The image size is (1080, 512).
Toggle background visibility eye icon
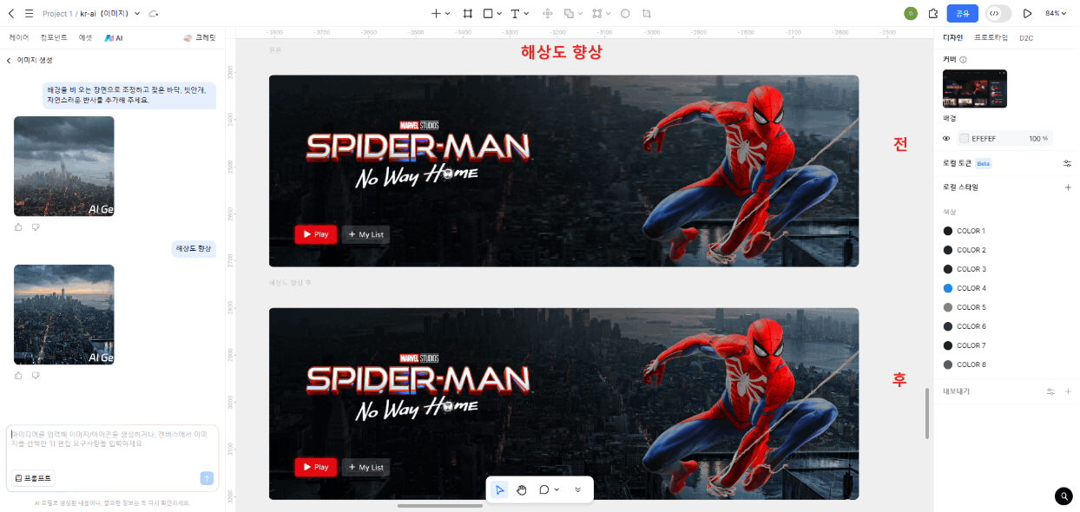(x=947, y=139)
